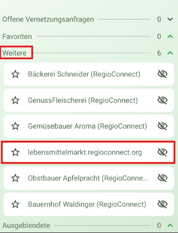Hide GenussFleischerei via crossed eye

click(x=162, y=100)
